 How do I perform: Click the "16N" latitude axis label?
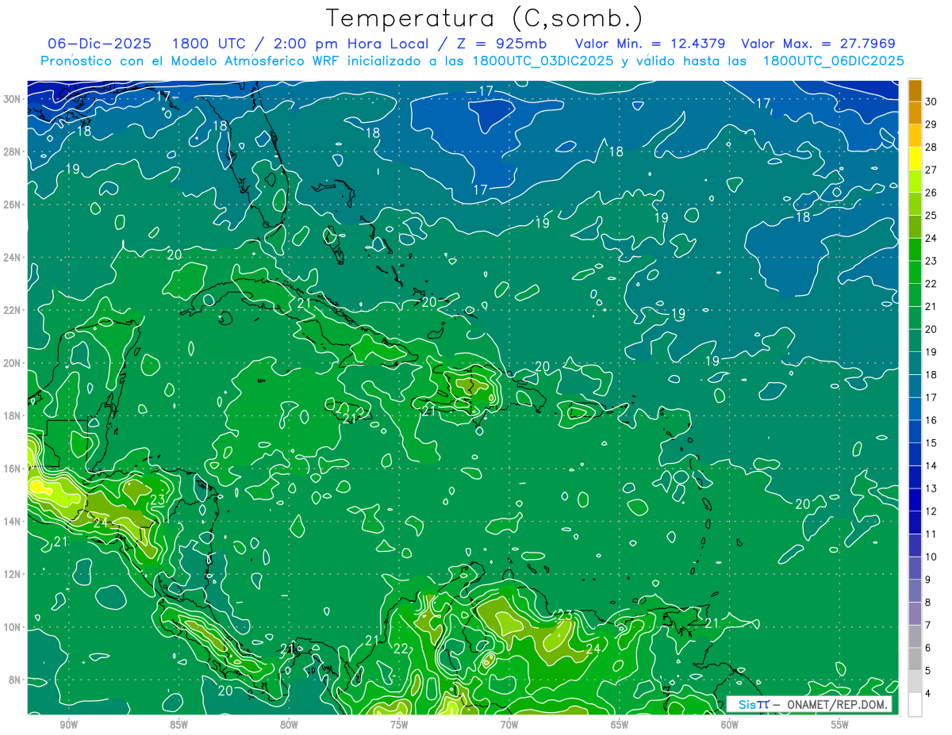(x=13, y=469)
